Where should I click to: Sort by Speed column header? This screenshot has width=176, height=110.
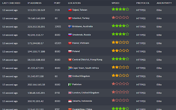coord(116,3)
